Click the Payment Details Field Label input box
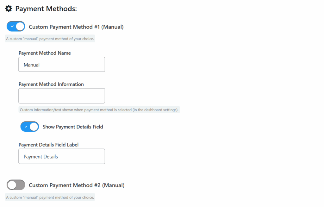This screenshot has width=324, height=207. 62,156
